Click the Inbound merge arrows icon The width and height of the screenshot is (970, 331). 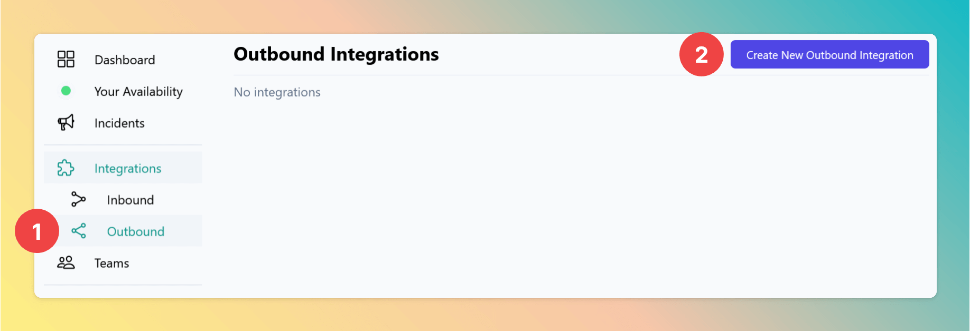(x=78, y=199)
